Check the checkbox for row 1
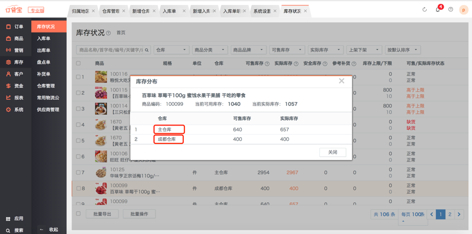Viewport: 472px width, 234px height. coord(79,77)
